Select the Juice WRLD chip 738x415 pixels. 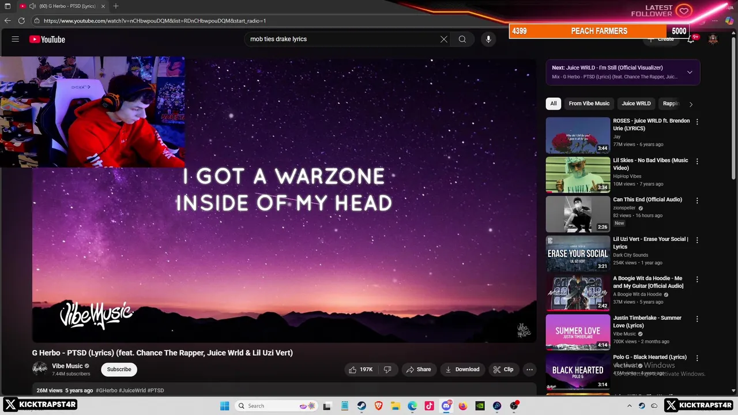click(636, 104)
